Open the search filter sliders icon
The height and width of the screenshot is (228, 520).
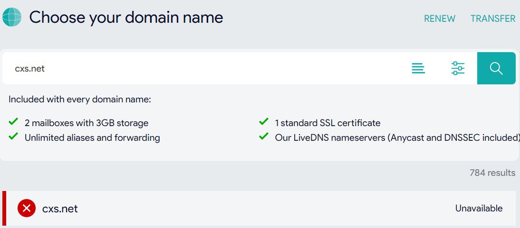458,68
